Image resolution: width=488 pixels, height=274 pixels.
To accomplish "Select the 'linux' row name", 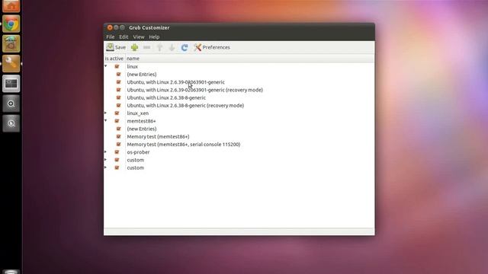I will click(x=132, y=66).
